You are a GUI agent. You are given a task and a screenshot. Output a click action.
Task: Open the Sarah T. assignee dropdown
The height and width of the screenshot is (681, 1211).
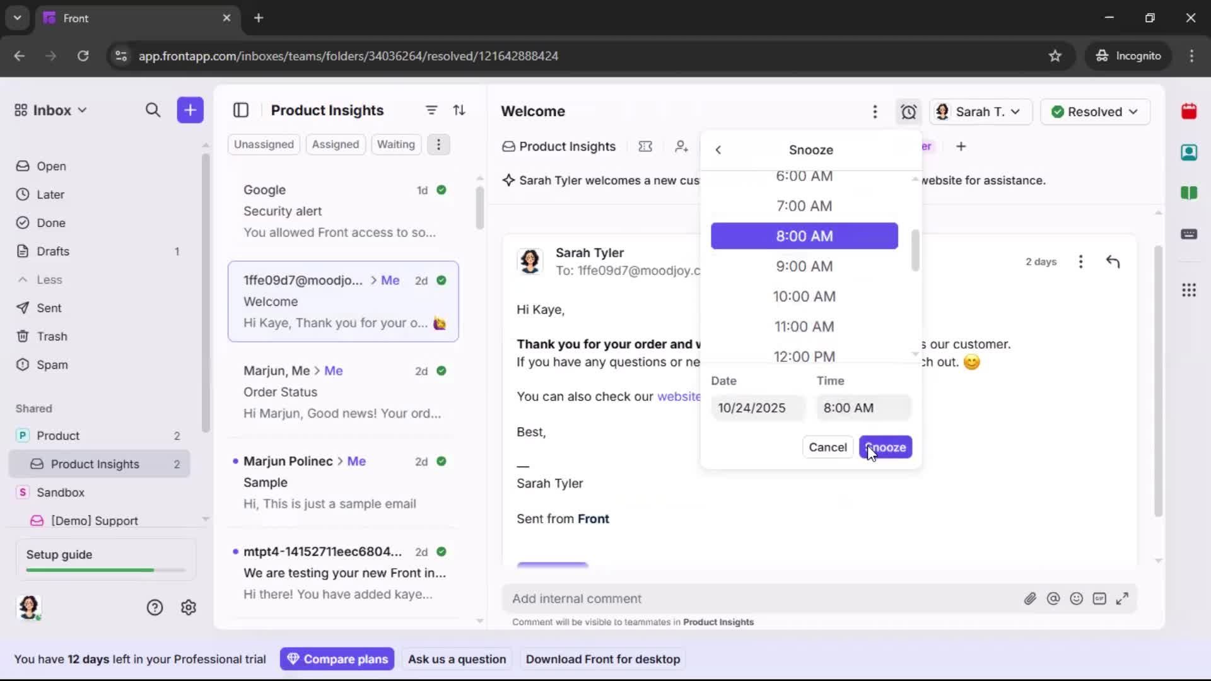tap(980, 112)
